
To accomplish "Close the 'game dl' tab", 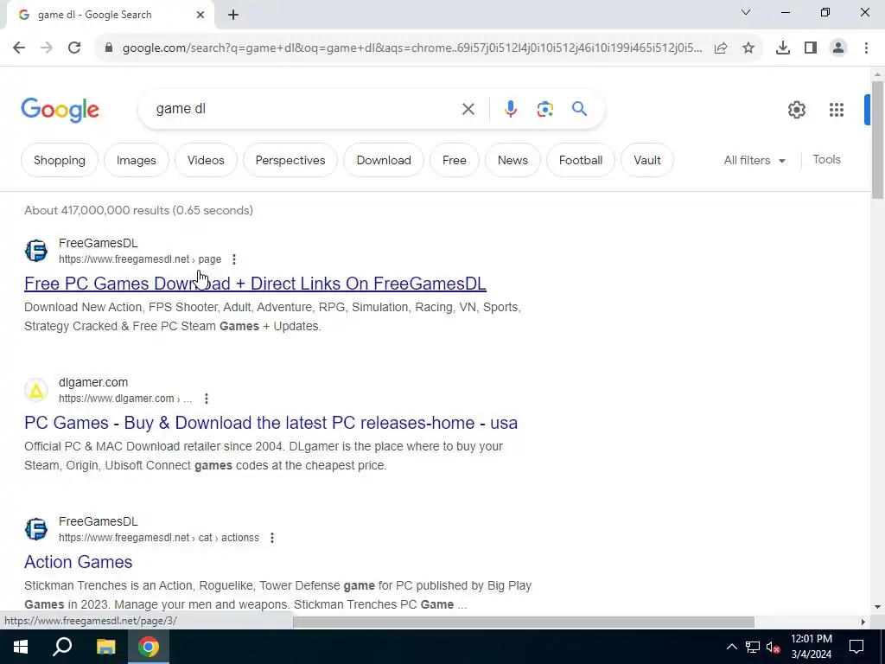I will click(201, 16).
